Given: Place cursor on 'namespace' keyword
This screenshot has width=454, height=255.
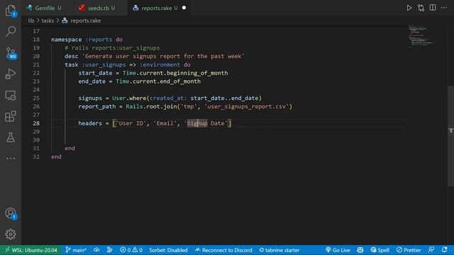Looking at the screenshot, I should 66,40.
